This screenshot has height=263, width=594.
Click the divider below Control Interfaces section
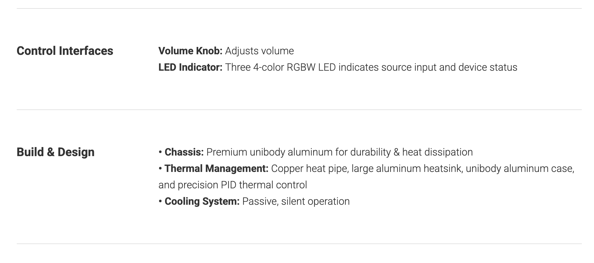coord(299,110)
